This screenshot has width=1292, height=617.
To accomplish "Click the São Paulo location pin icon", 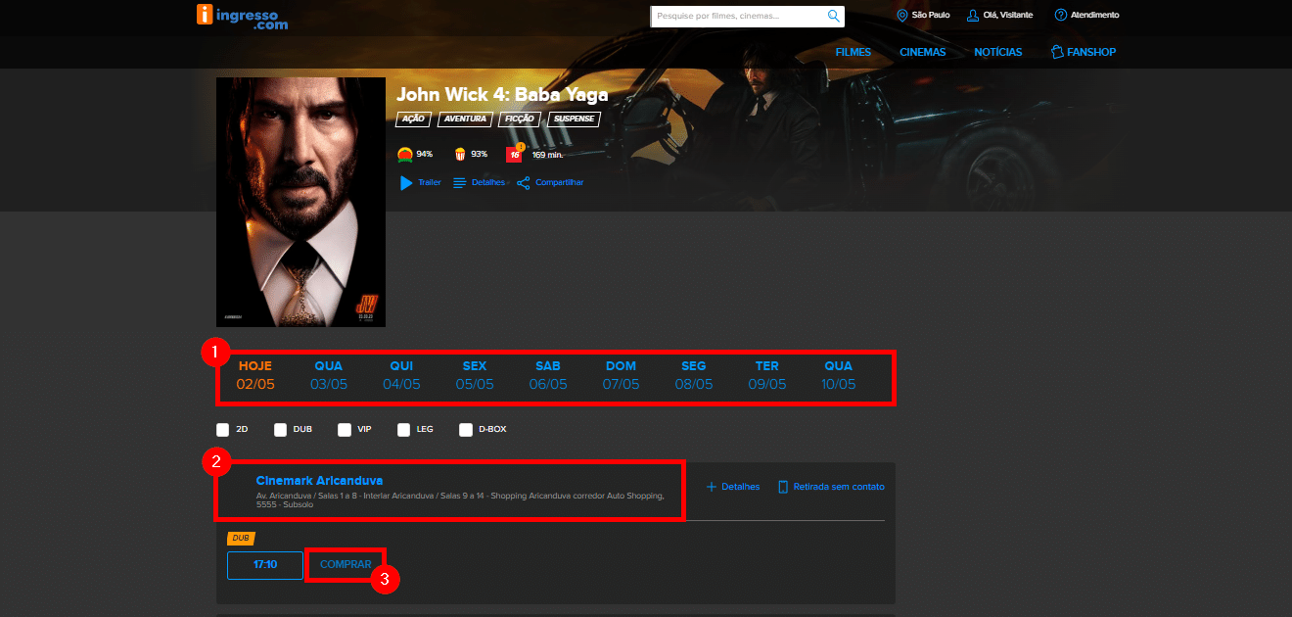I will (902, 15).
